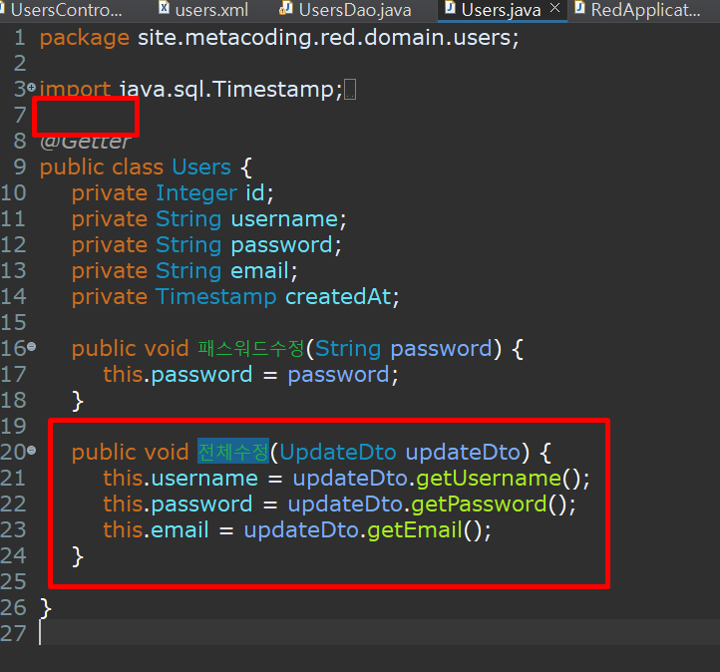Click getUsername() call on line 21
720x672 pixels.
(499, 479)
